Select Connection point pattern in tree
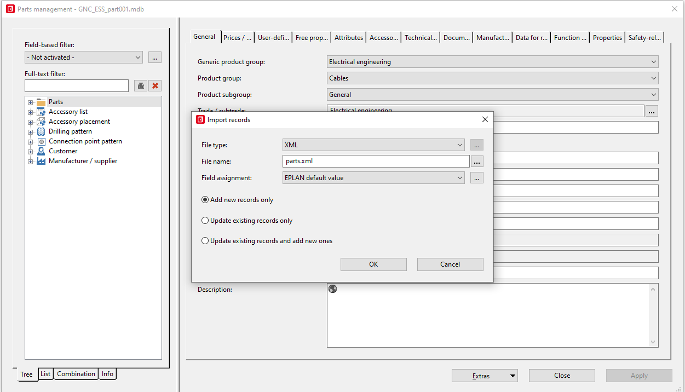Screen dimensions: 685x392 (85, 141)
